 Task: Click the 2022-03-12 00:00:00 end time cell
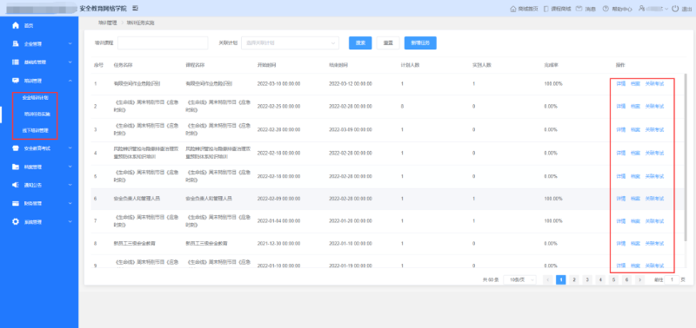(x=351, y=83)
